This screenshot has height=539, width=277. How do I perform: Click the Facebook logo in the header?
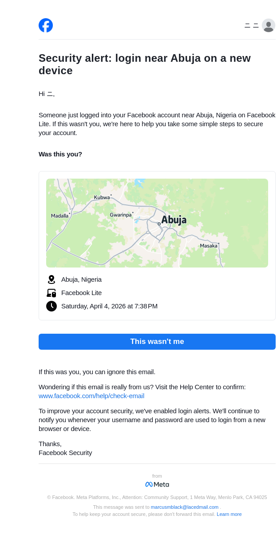pyautogui.click(x=46, y=25)
